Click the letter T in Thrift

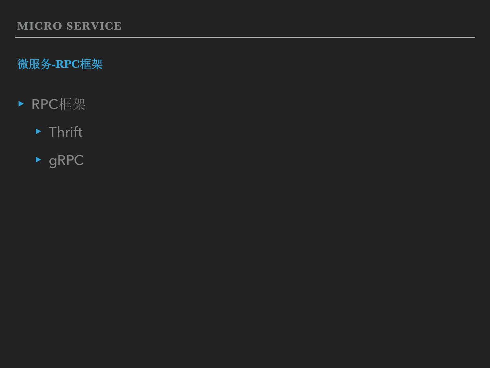pyautogui.click(x=53, y=132)
